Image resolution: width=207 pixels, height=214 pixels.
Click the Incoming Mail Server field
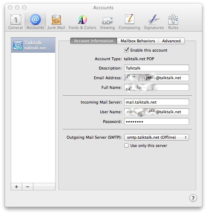[x=157, y=102]
